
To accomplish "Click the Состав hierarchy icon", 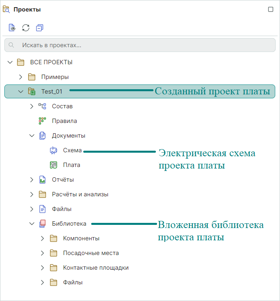I will pos(42,106).
